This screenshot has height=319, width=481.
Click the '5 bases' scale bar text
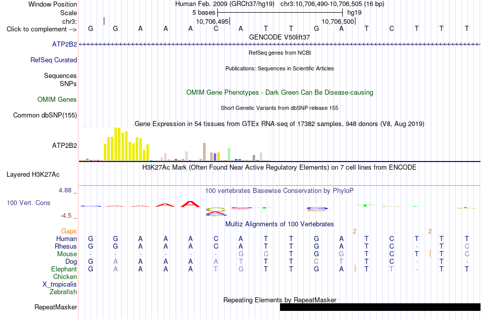(x=204, y=13)
